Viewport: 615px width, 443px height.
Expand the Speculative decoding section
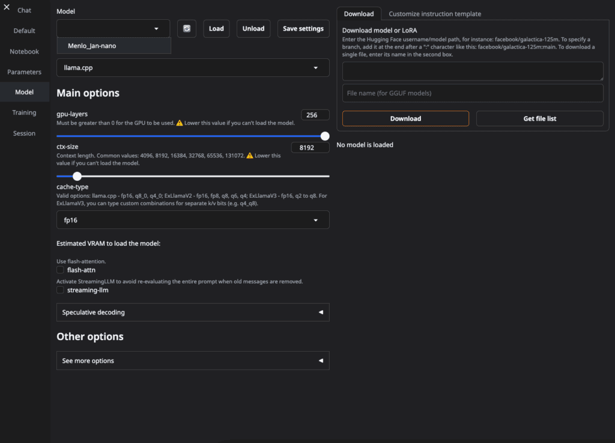pyautogui.click(x=193, y=313)
